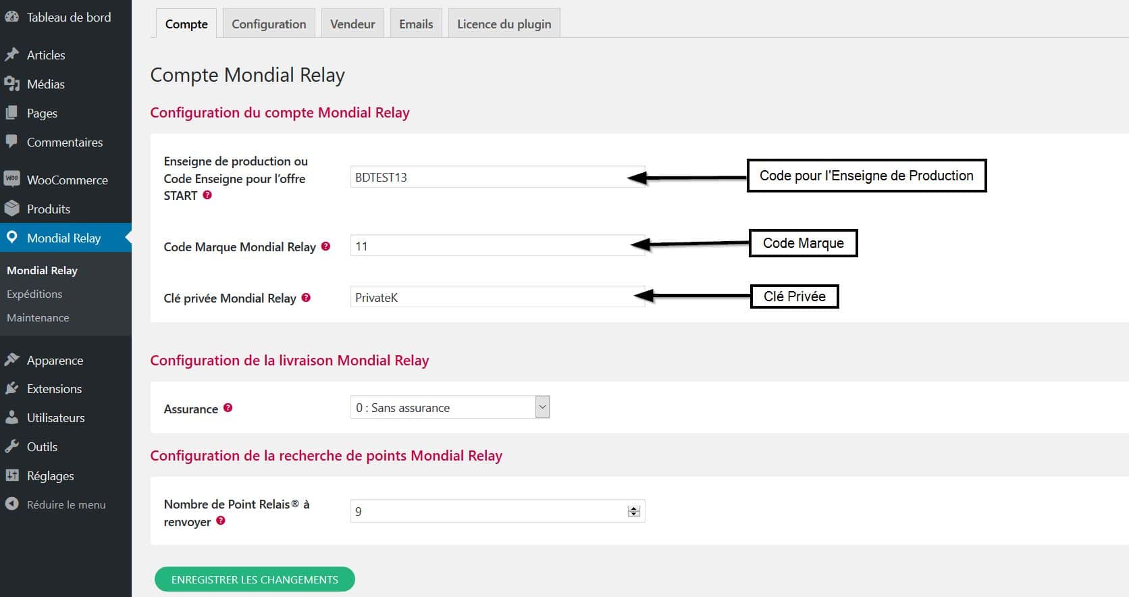Click the Code Marque field containing 11
This screenshot has height=597, width=1129.
[498, 246]
